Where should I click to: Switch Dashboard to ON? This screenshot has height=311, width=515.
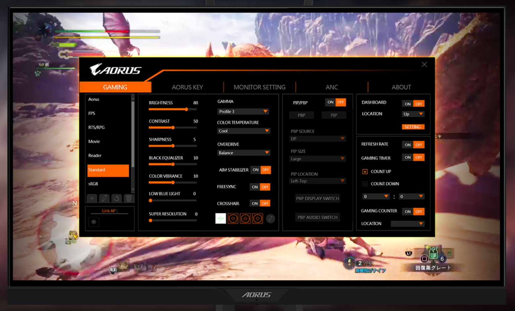407,104
